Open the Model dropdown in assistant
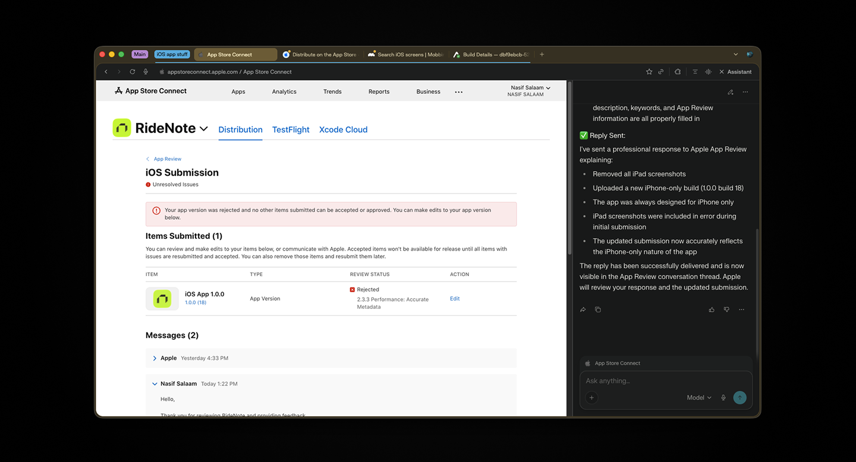Viewport: 856px width, 462px height. [x=698, y=398]
